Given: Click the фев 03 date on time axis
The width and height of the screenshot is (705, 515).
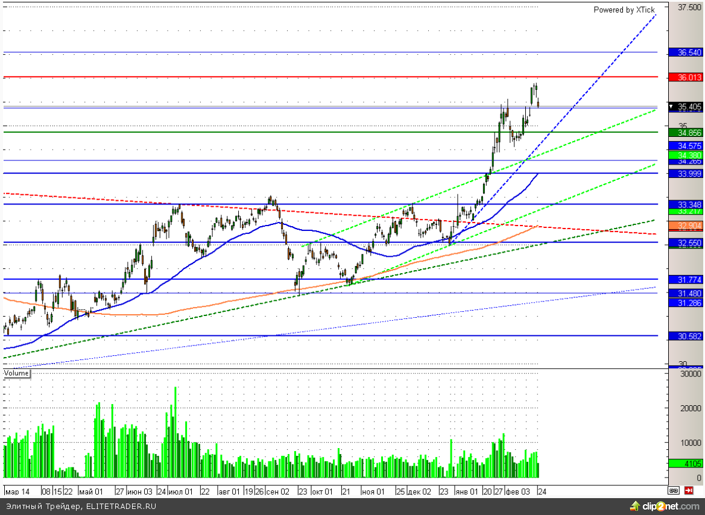Looking at the screenshot, I should pyautogui.click(x=517, y=491).
